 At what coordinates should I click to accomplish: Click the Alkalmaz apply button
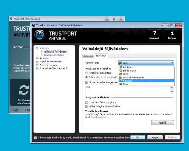pyautogui.click(x=173, y=137)
